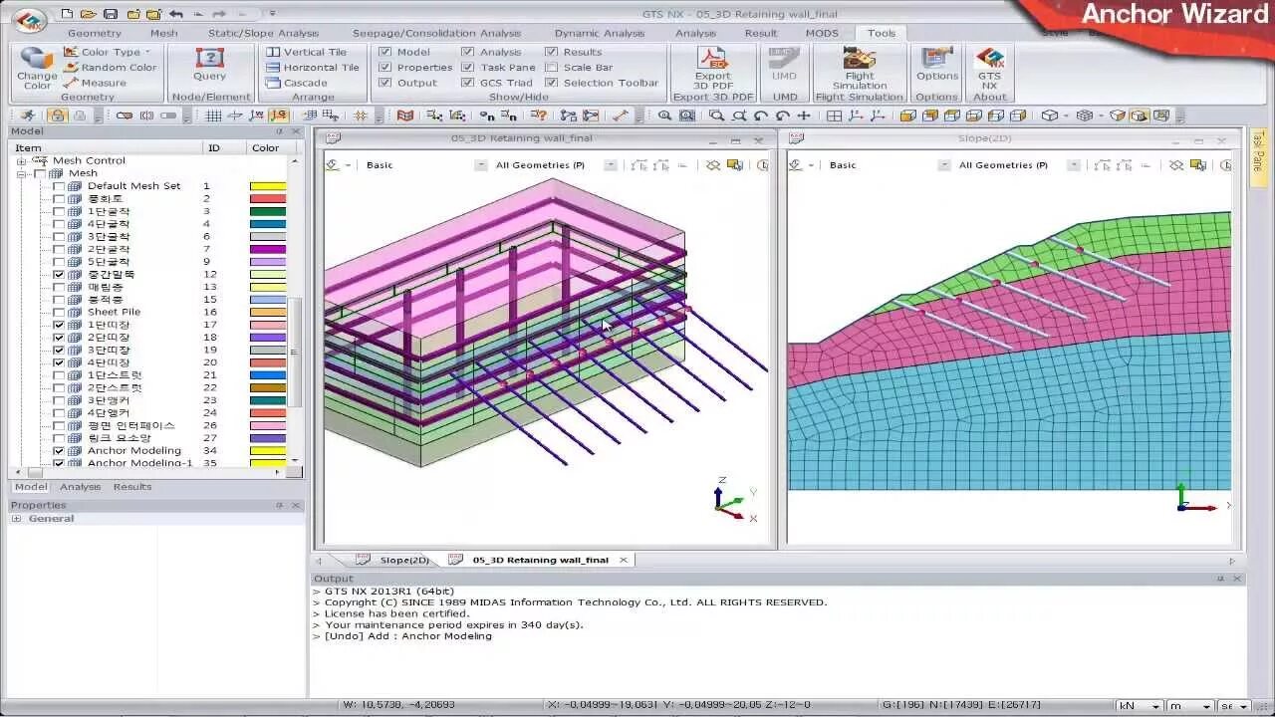This screenshot has height=717, width=1275.
Task: Toggle the GCS Triad checkbox
Action: tap(468, 83)
